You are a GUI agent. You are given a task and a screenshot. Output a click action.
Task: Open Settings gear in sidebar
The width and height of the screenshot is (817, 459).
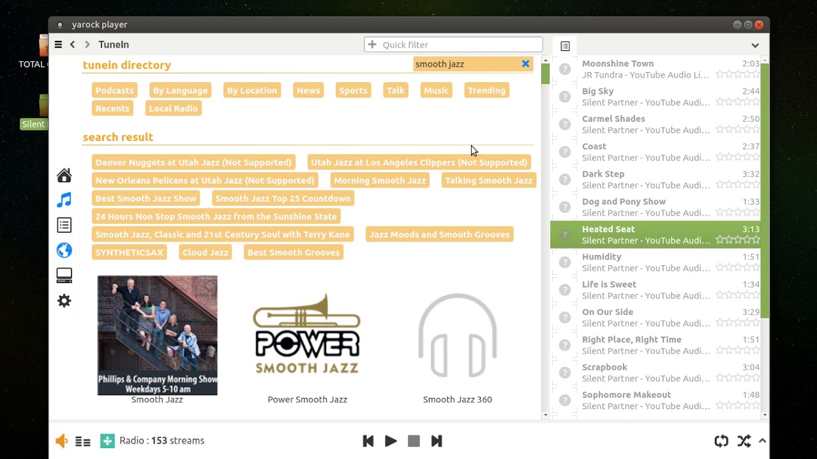64,300
